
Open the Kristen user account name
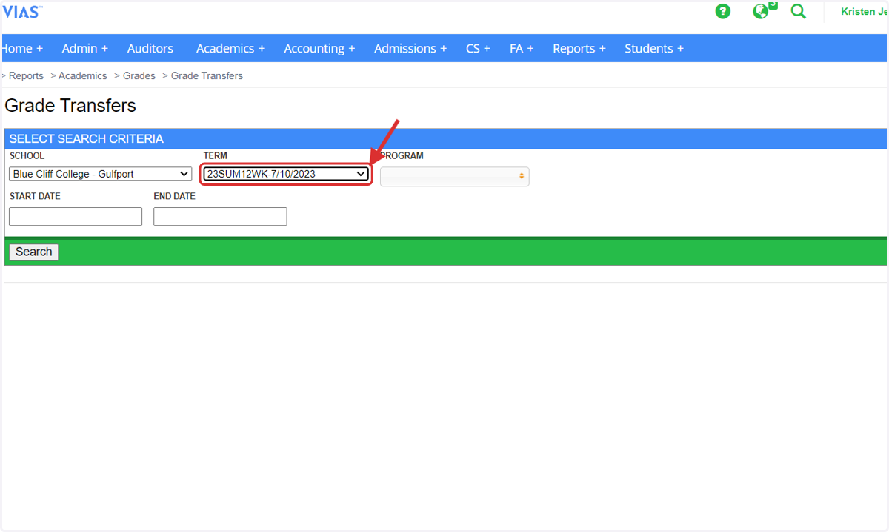click(865, 12)
